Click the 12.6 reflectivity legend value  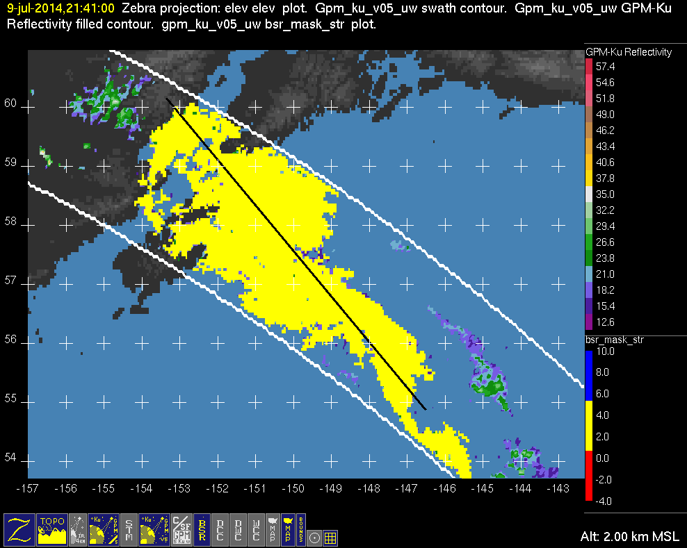point(605,322)
